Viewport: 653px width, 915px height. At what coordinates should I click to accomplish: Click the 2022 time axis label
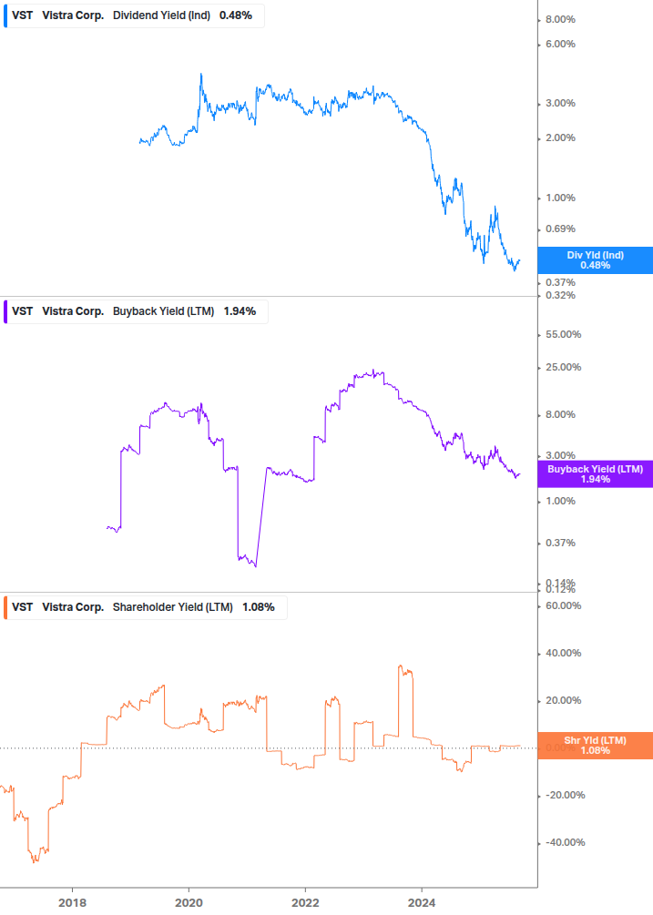pyautogui.click(x=305, y=903)
